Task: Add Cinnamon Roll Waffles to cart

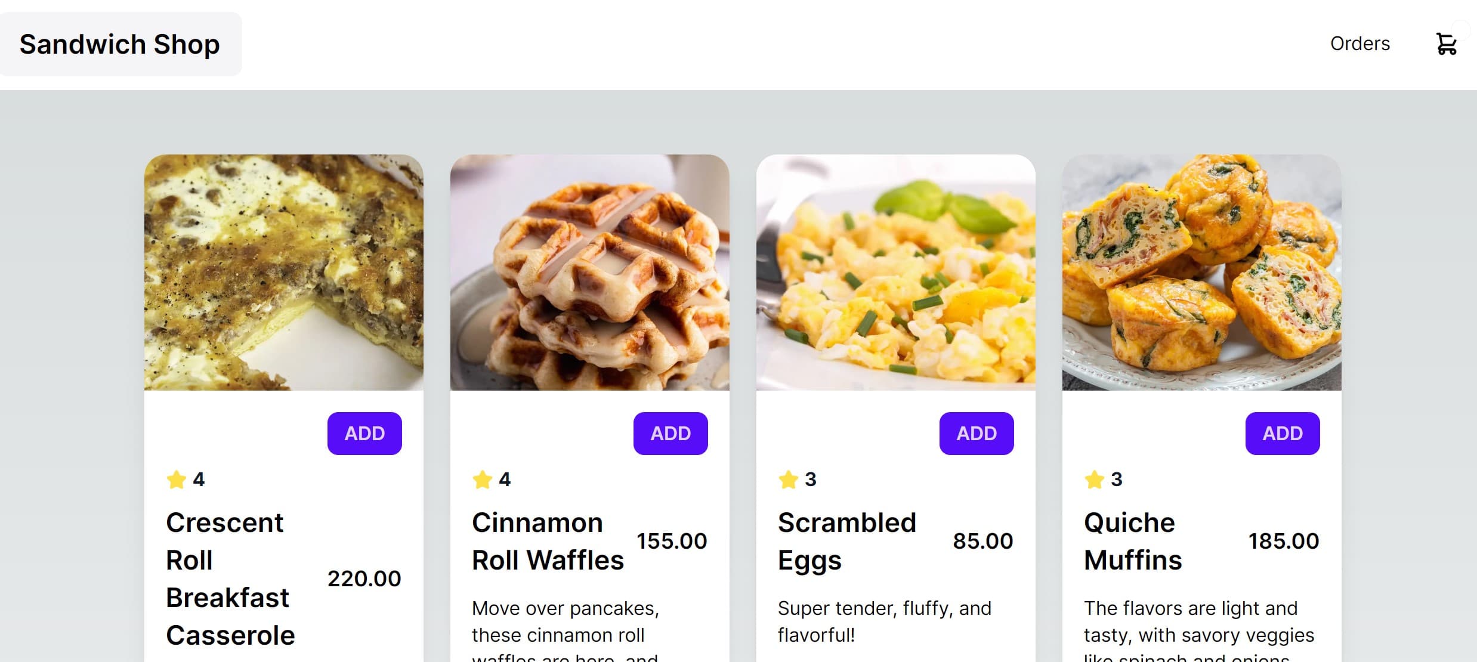Action: (670, 434)
